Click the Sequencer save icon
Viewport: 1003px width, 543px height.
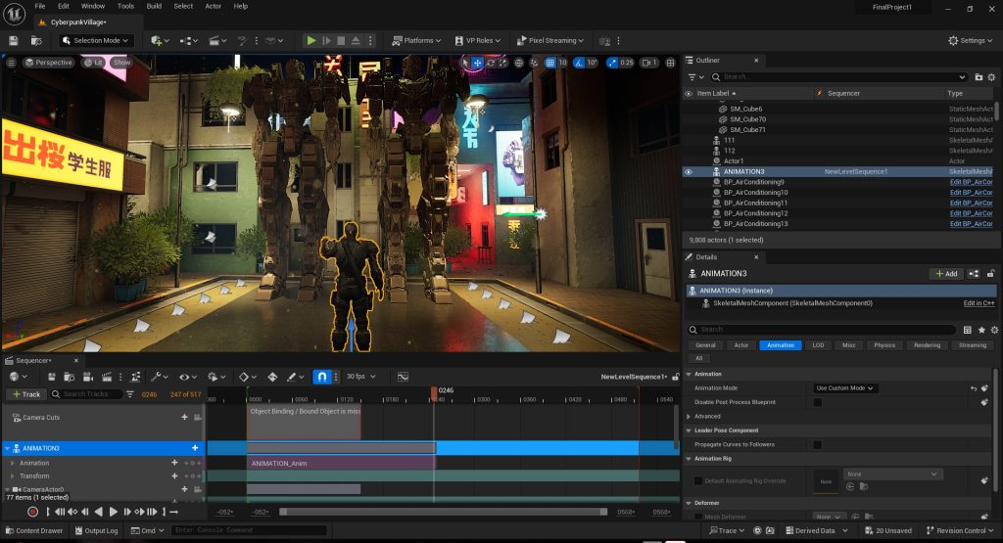(52, 377)
